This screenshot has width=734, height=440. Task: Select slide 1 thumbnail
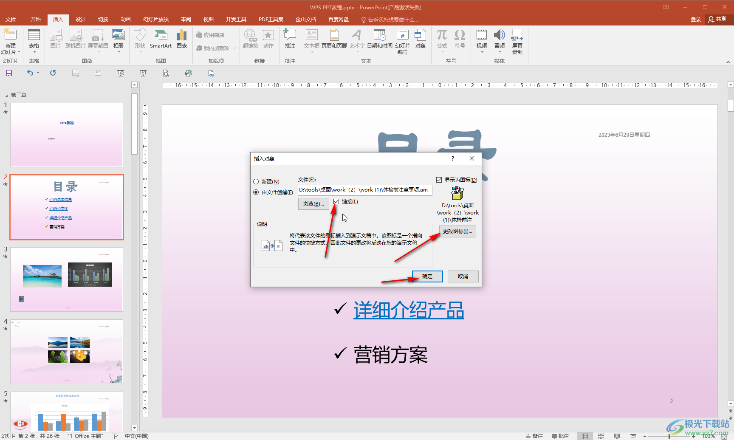point(67,135)
